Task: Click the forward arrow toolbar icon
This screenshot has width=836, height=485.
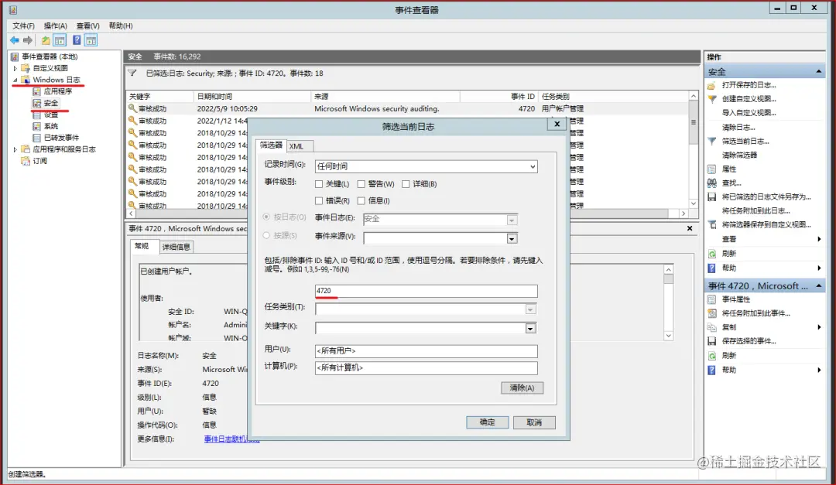Action: click(28, 40)
